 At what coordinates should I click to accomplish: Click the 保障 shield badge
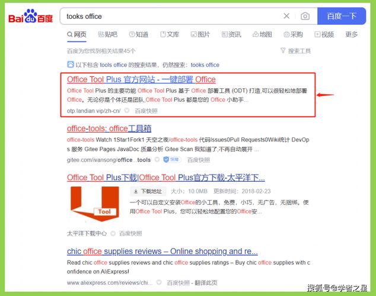click(x=172, y=160)
